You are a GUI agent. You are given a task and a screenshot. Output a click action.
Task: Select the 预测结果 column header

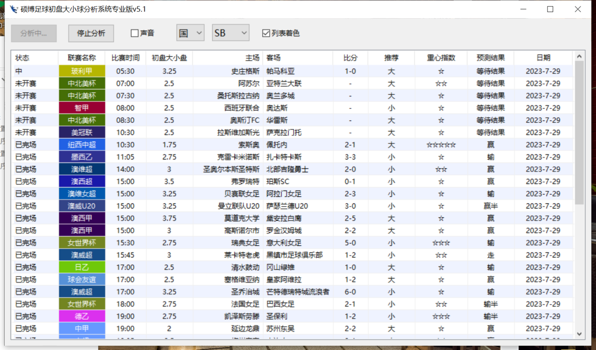click(490, 58)
